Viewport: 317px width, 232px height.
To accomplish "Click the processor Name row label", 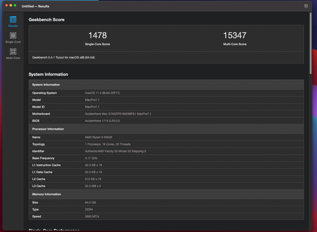I will click(x=36, y=137).
